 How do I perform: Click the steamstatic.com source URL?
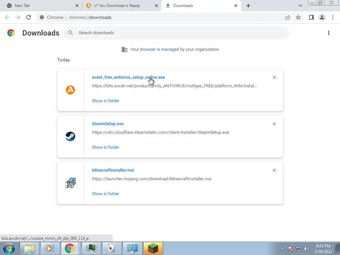pos(160,132)
